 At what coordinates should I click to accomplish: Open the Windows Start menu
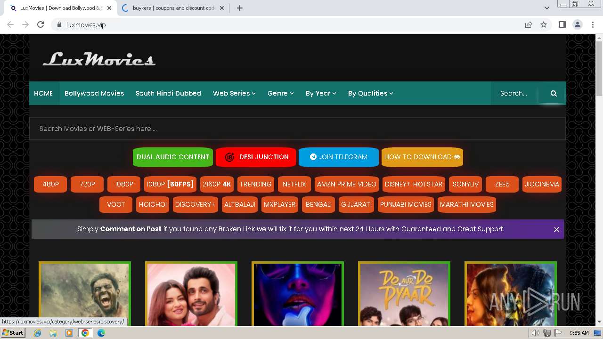pos(13,333)
